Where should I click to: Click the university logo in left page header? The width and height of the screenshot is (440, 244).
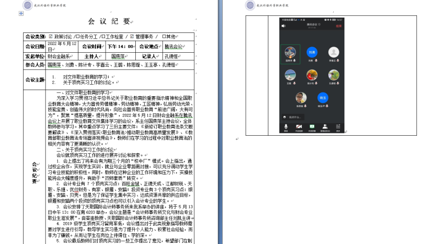[27, 5]
